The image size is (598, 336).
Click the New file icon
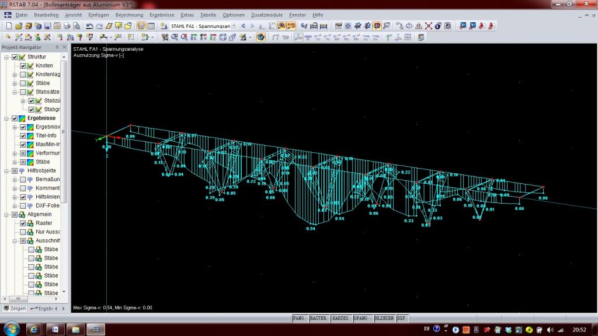pyautogui.click(x=9, y=26)
